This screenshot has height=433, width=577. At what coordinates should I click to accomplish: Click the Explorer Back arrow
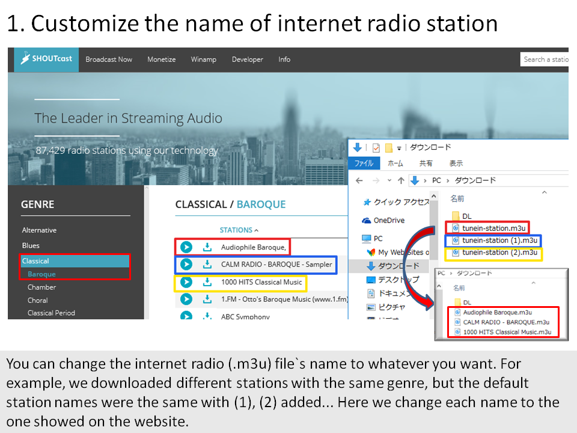click(x=359, y=180)
